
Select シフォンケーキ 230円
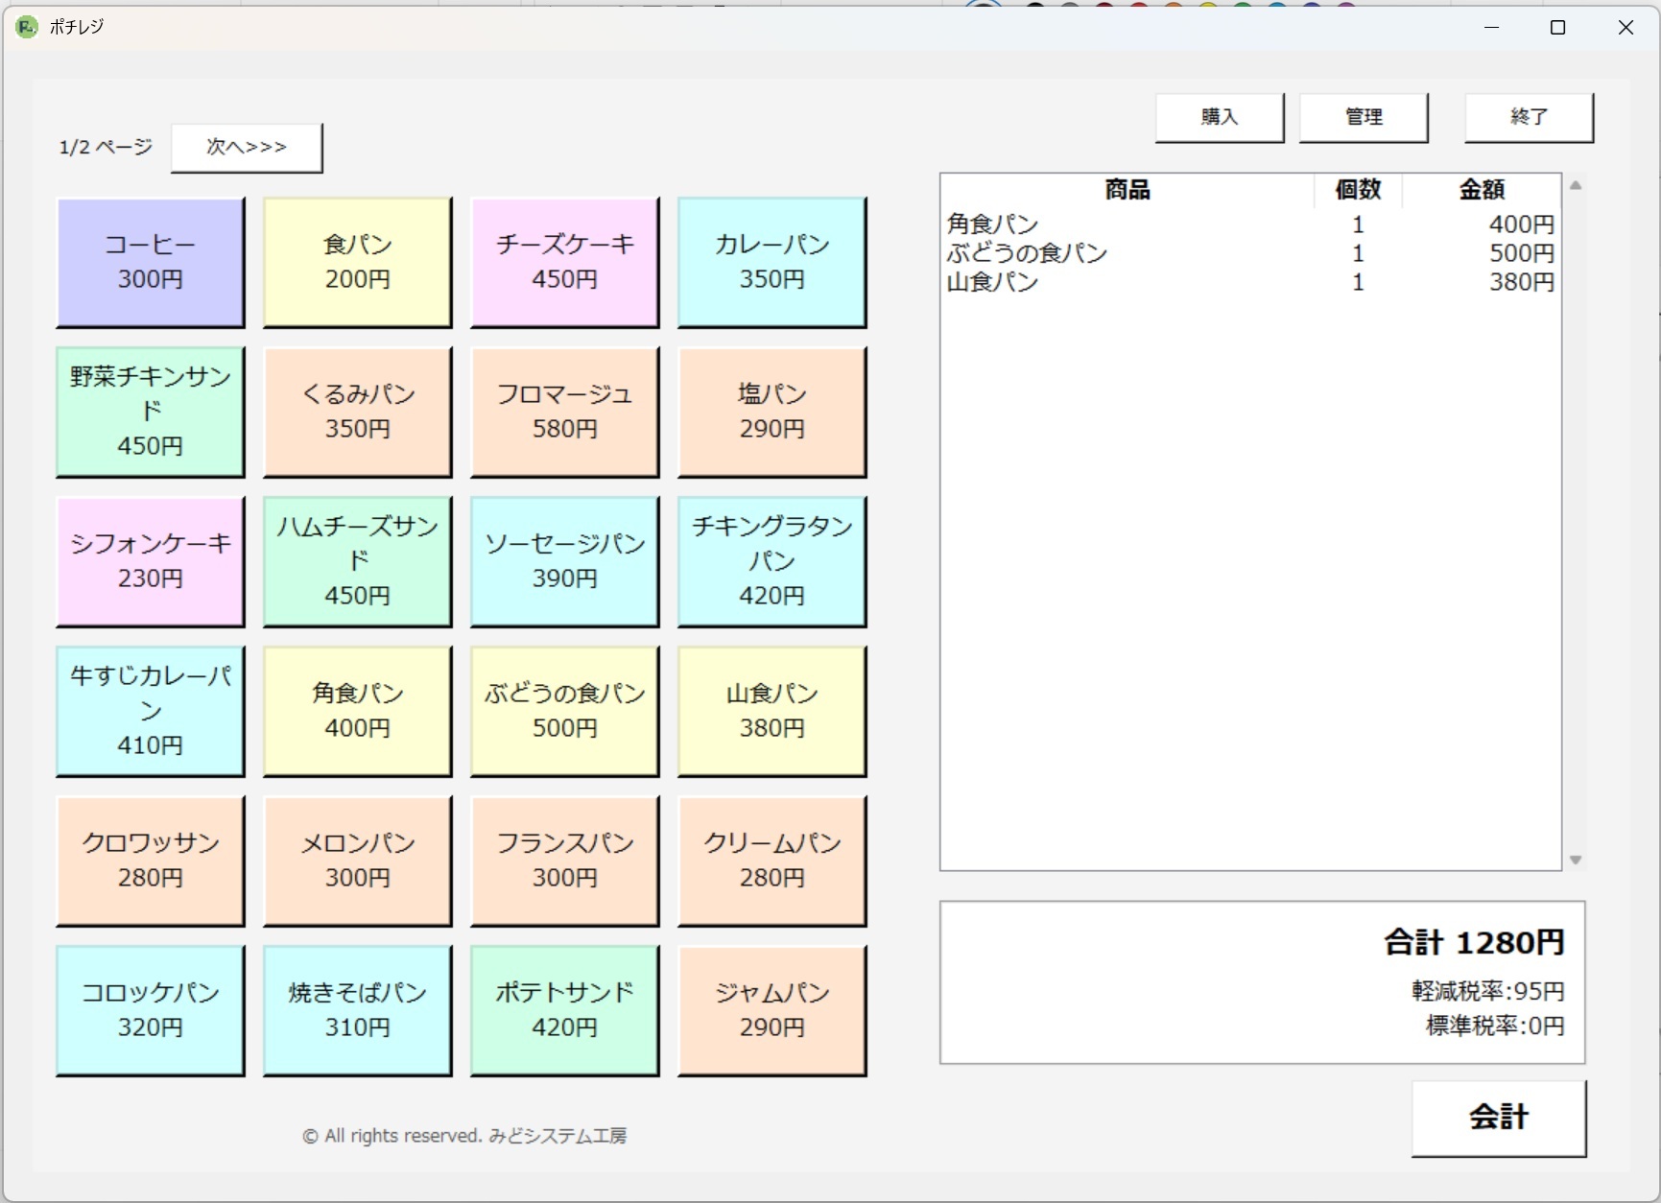151,561
